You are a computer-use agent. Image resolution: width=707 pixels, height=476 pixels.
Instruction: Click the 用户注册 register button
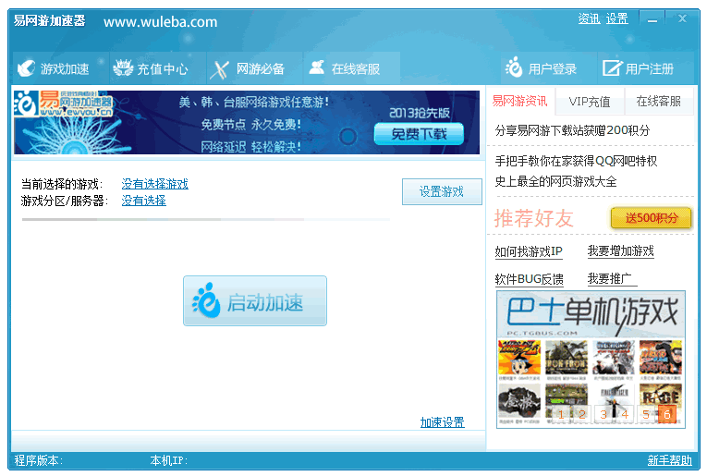(646, 68)
